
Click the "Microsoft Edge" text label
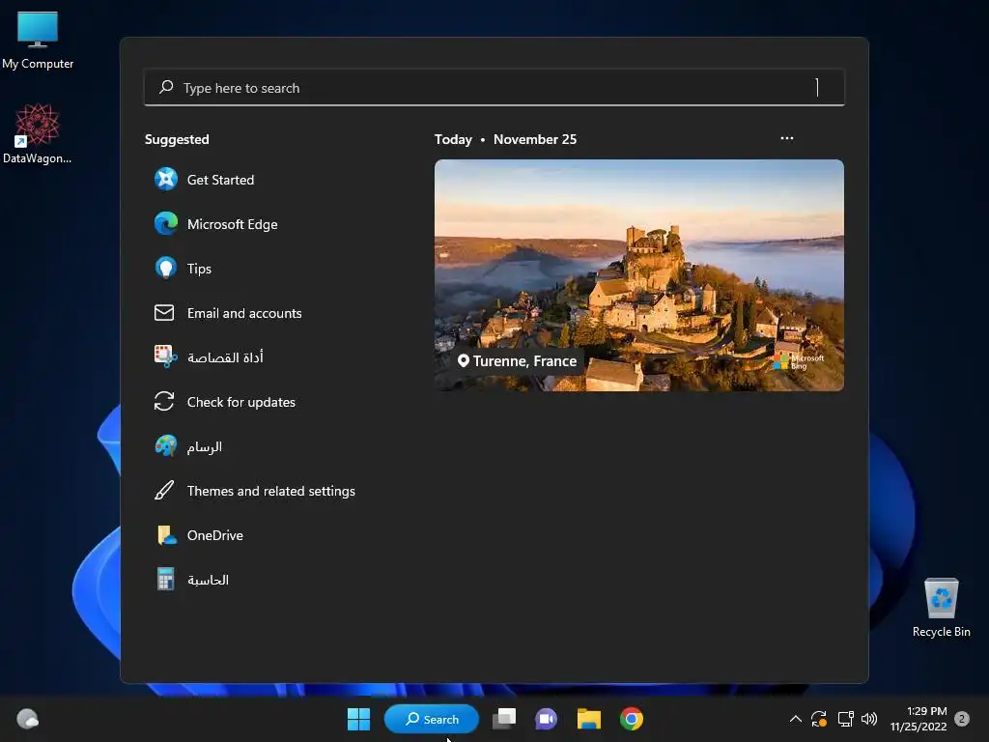tap(232, 224)
